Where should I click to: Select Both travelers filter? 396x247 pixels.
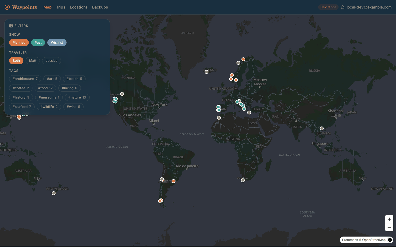[16, 61]
